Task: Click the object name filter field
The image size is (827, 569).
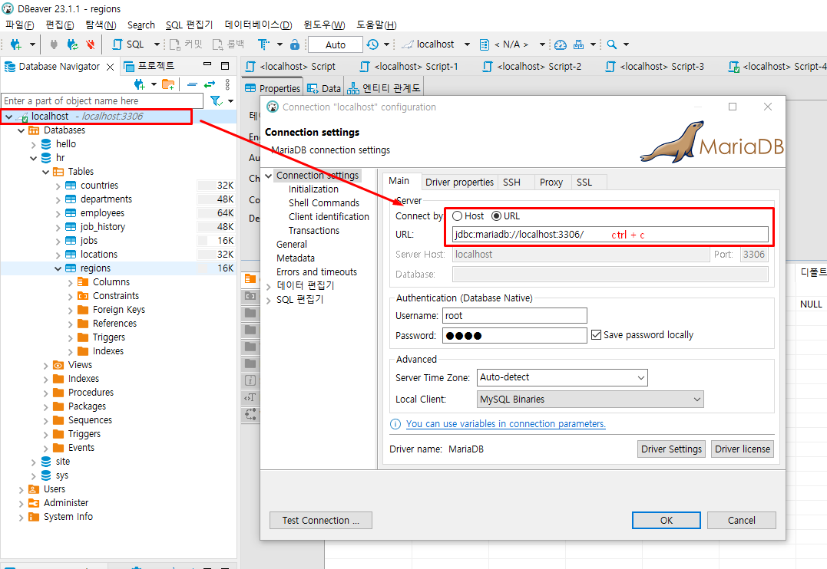Action: 103,100
